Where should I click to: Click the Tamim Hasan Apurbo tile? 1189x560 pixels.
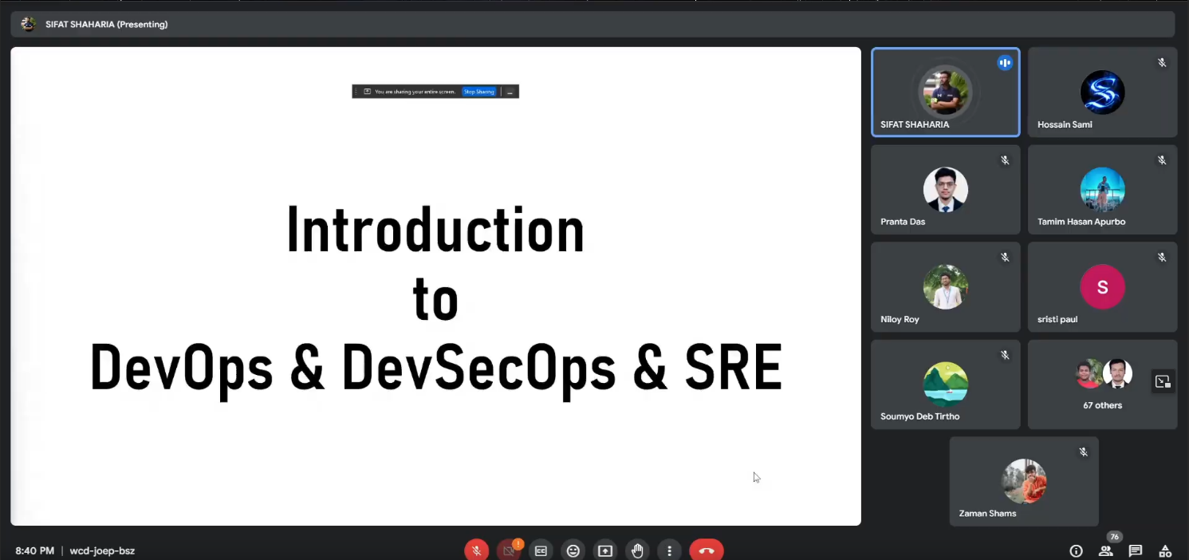1102,190
